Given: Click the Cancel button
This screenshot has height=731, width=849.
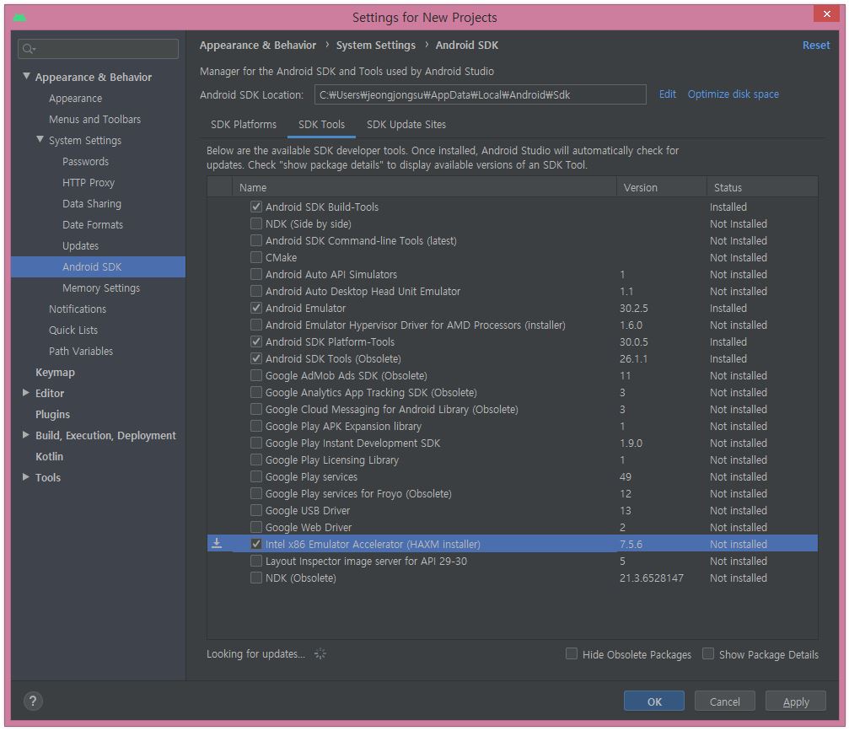Looking at the screenshot, I should [724, 701].
